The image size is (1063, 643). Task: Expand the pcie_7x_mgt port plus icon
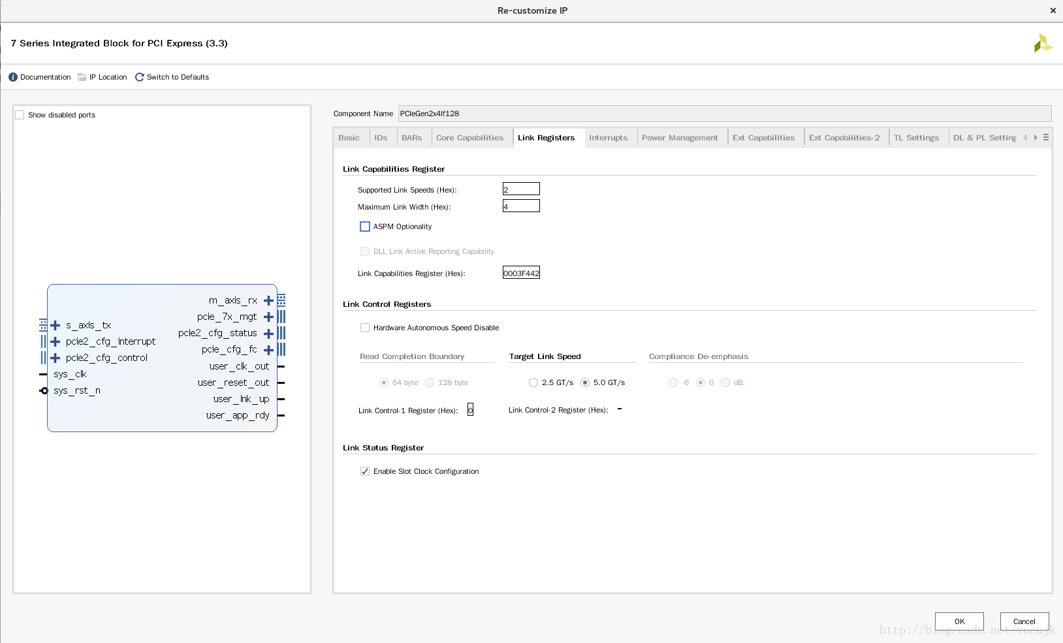[268, 317]
